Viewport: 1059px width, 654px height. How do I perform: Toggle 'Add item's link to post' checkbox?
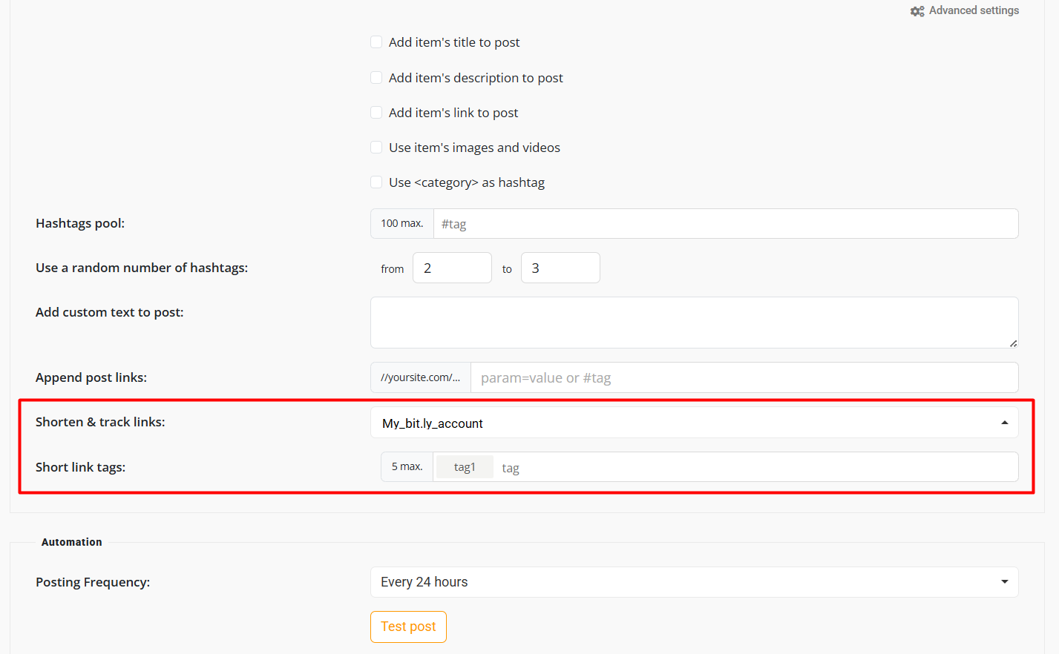(x=376, y=113)
